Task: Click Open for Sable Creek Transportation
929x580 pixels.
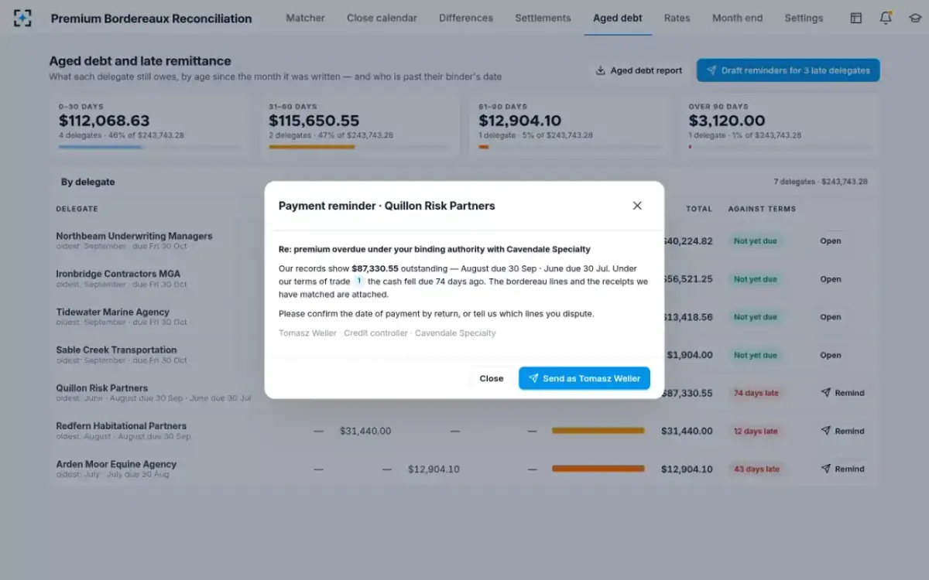Action: click(x=831, y=355)
